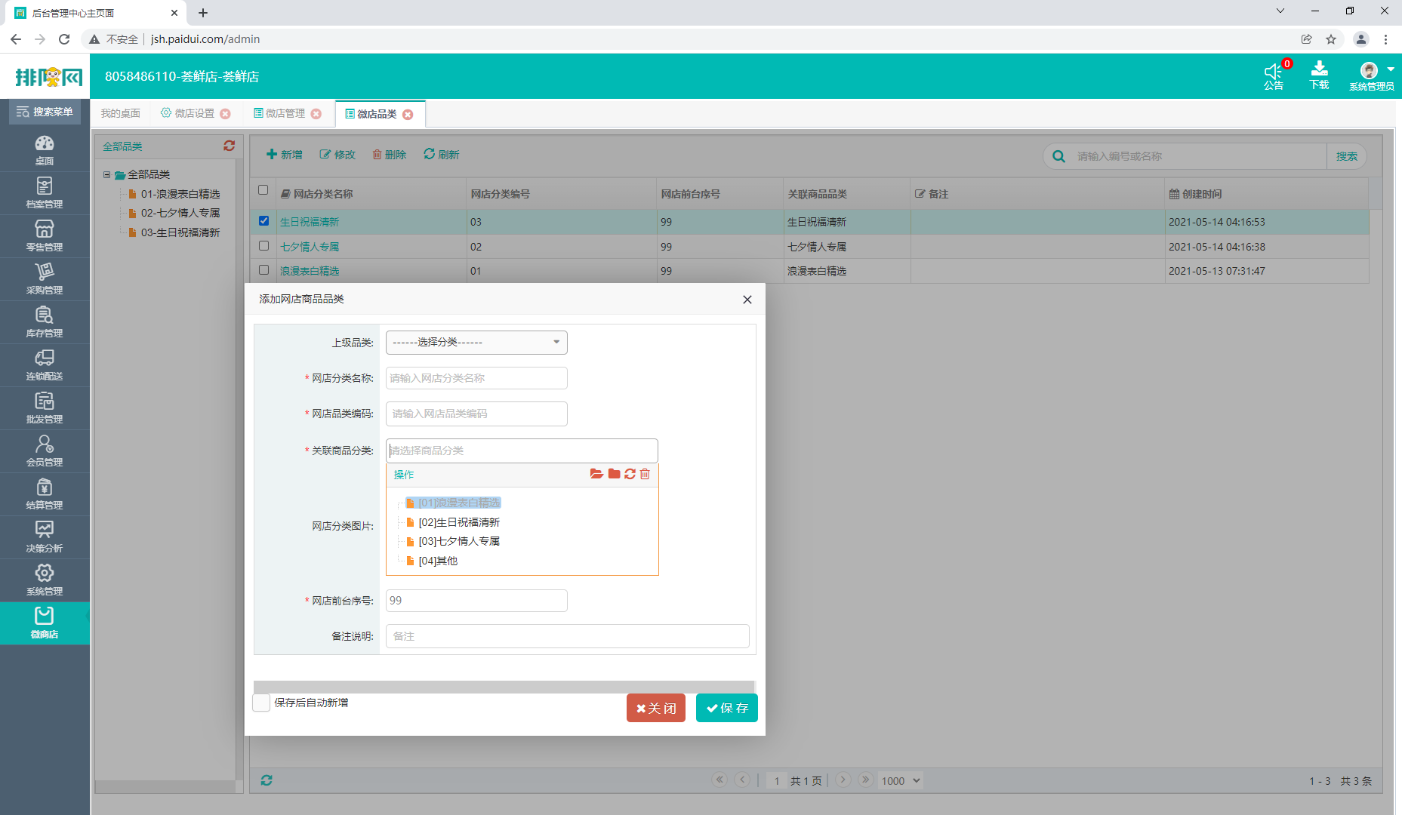1402x815 pixels.
Task: Focus the 网店品类编码 input field
Action: [476, 414]
